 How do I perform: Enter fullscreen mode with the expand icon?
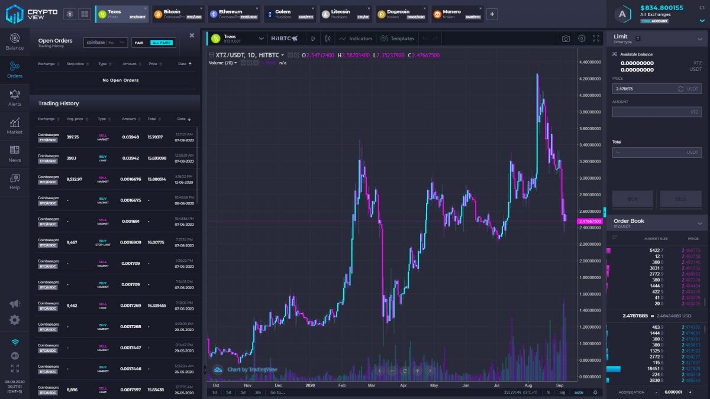click(596, 38)
